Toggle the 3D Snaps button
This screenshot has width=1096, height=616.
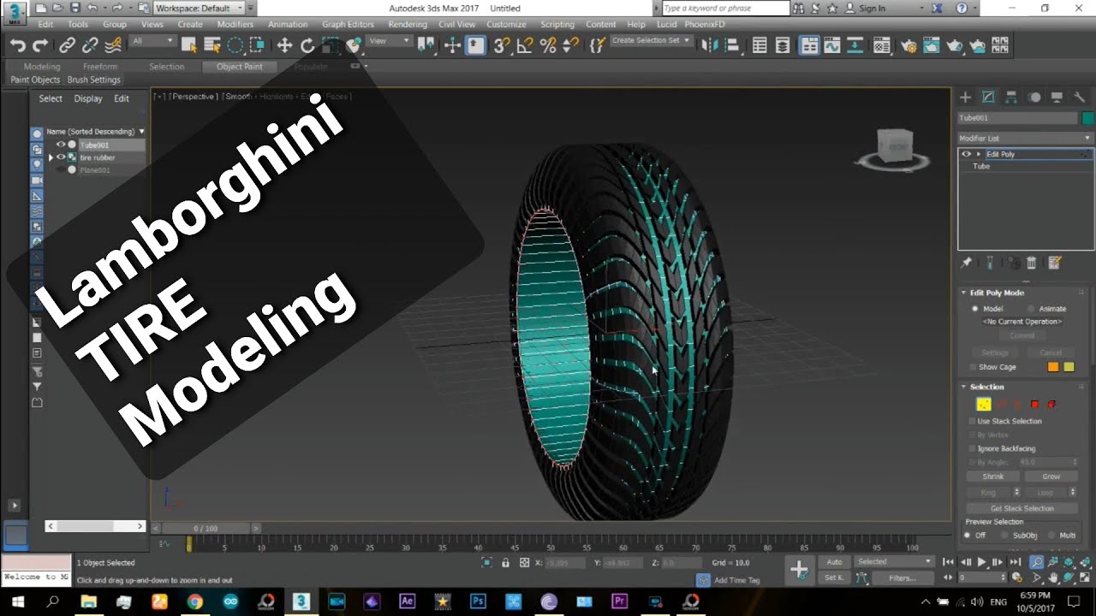(x=502, y=45)
